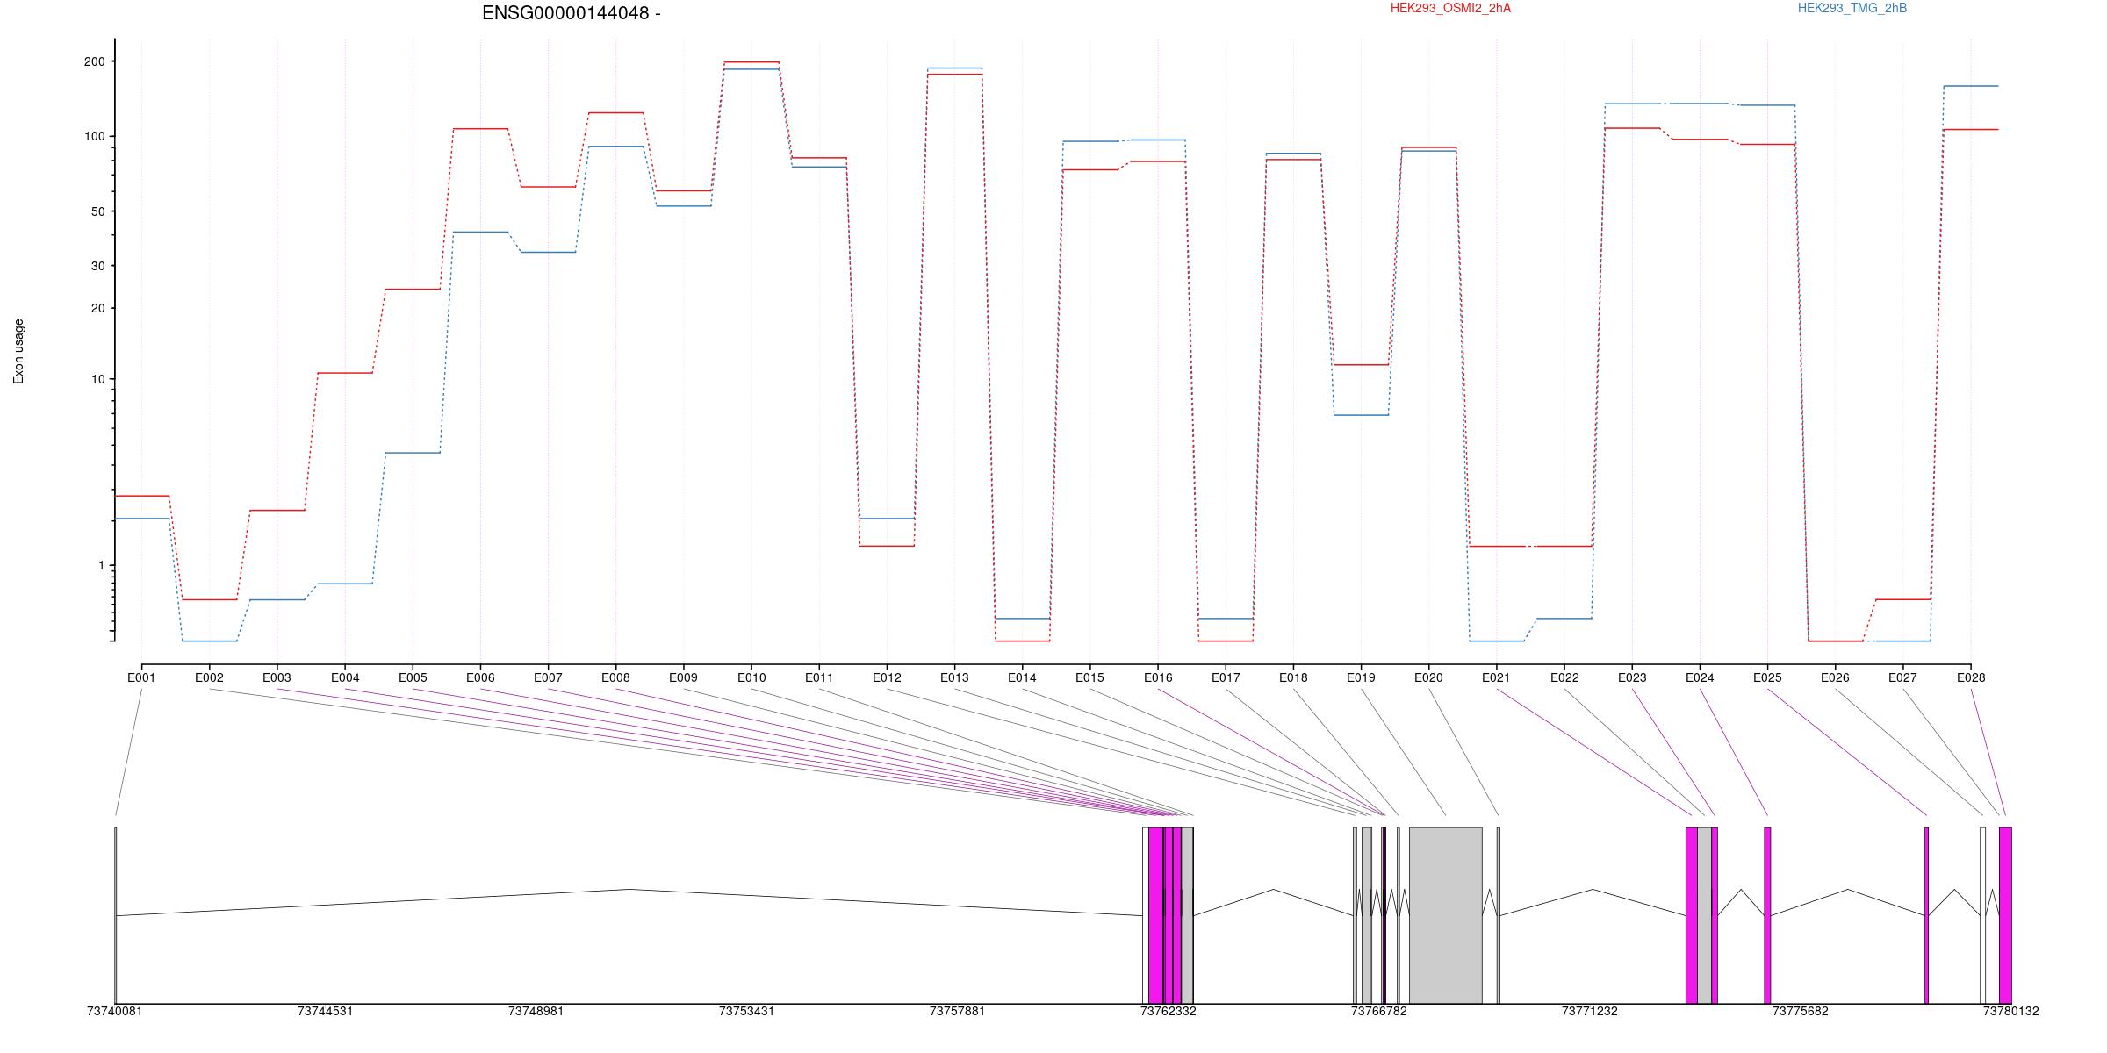The height and width of the screenshot is (1053, 2107).
Task: Click the y-axis tick value 20
Action: (97, 308)
